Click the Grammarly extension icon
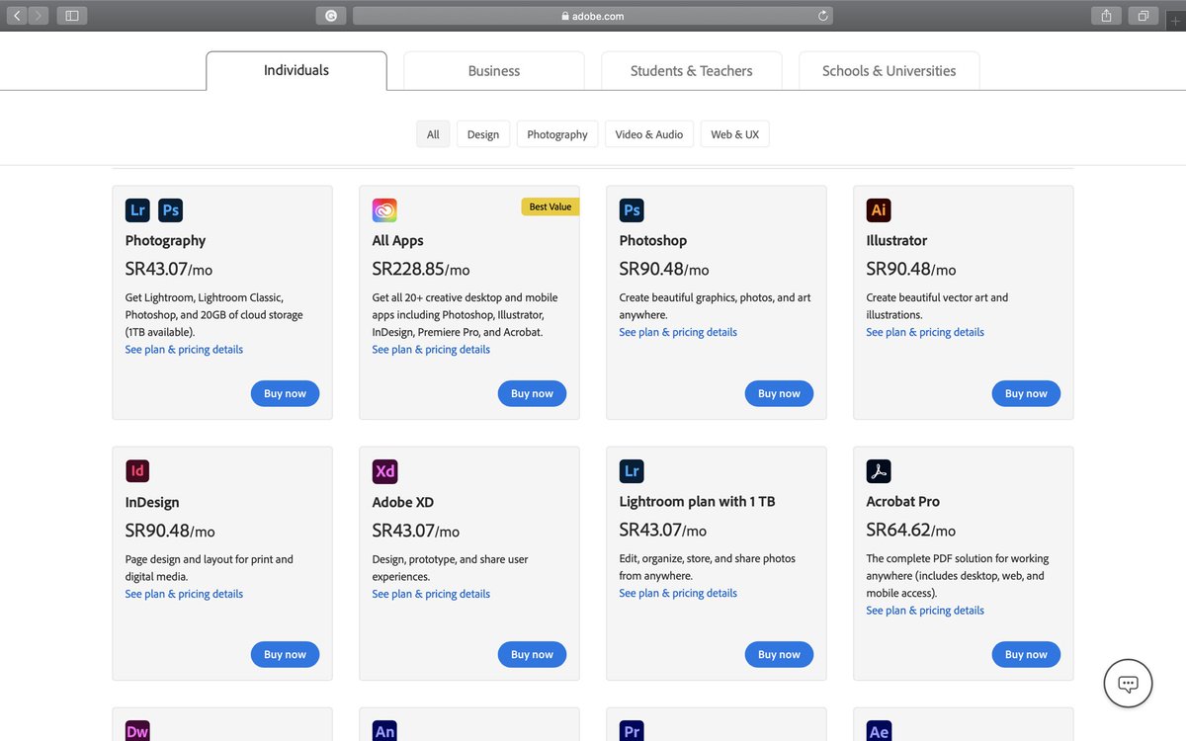1186x741 pixels. [x=331, y=16]
